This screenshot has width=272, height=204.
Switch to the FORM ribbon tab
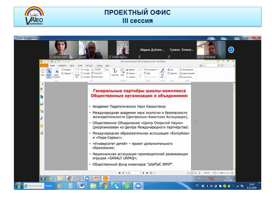tap(80, 66)
